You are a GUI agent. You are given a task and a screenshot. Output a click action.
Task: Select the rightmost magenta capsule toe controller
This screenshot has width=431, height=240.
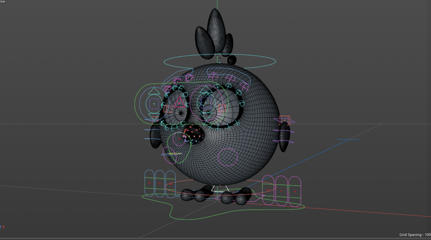click(295, 192)
